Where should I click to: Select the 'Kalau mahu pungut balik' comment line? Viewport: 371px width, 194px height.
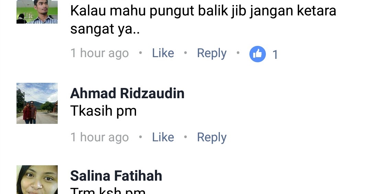click(203, 11)
